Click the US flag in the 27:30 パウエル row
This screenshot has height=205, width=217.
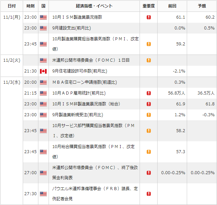click(43, 194)
